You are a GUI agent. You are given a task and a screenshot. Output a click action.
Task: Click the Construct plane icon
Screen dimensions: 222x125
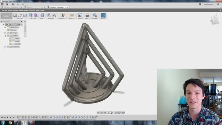62,15
